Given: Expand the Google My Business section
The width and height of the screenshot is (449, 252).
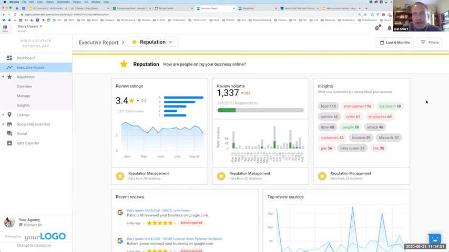Looking at the screenshot, I should tap(3, 124).
